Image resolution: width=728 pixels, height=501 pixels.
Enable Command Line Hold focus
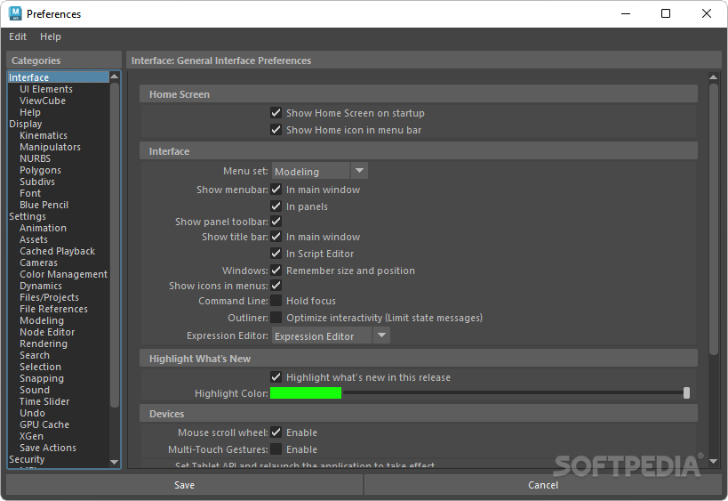tap(276, 301)
